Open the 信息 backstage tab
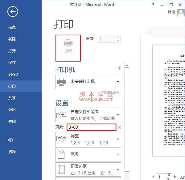Image resolution: width=185 pixels, height=180 pixels. [x=12, y=27]
